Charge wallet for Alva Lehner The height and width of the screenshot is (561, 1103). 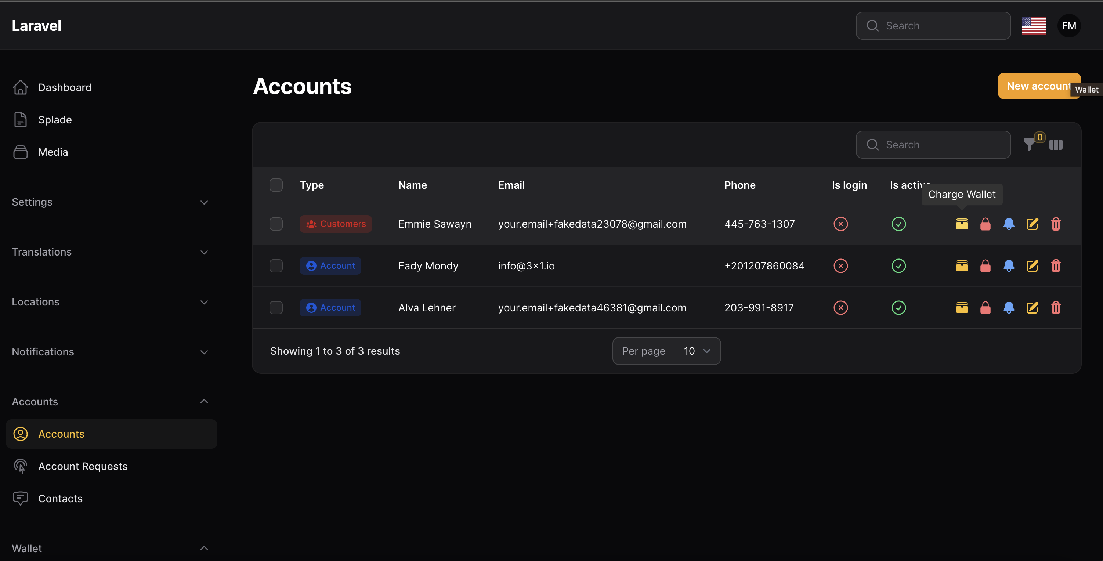tap(962, 307)
